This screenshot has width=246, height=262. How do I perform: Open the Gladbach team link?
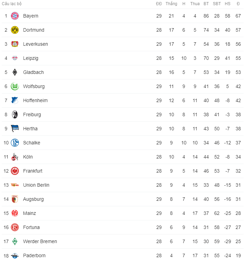(33, 72)
